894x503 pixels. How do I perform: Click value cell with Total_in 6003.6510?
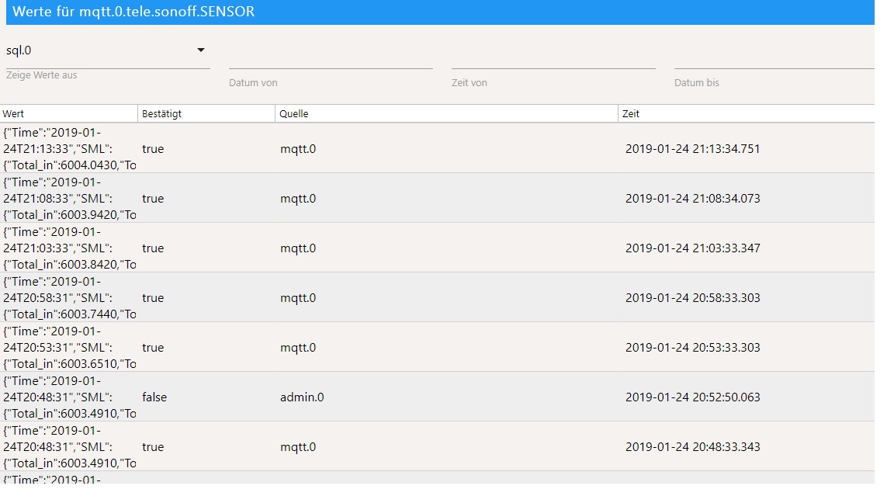[x=69, y=347]
